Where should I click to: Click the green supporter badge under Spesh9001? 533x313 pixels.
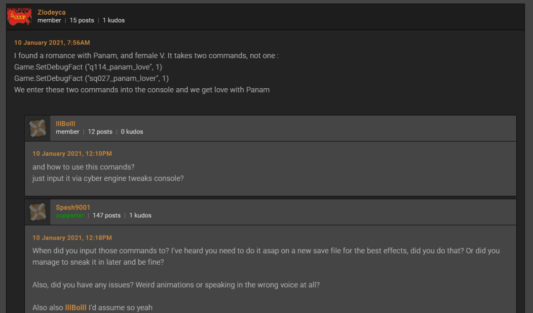pos(70,215)
